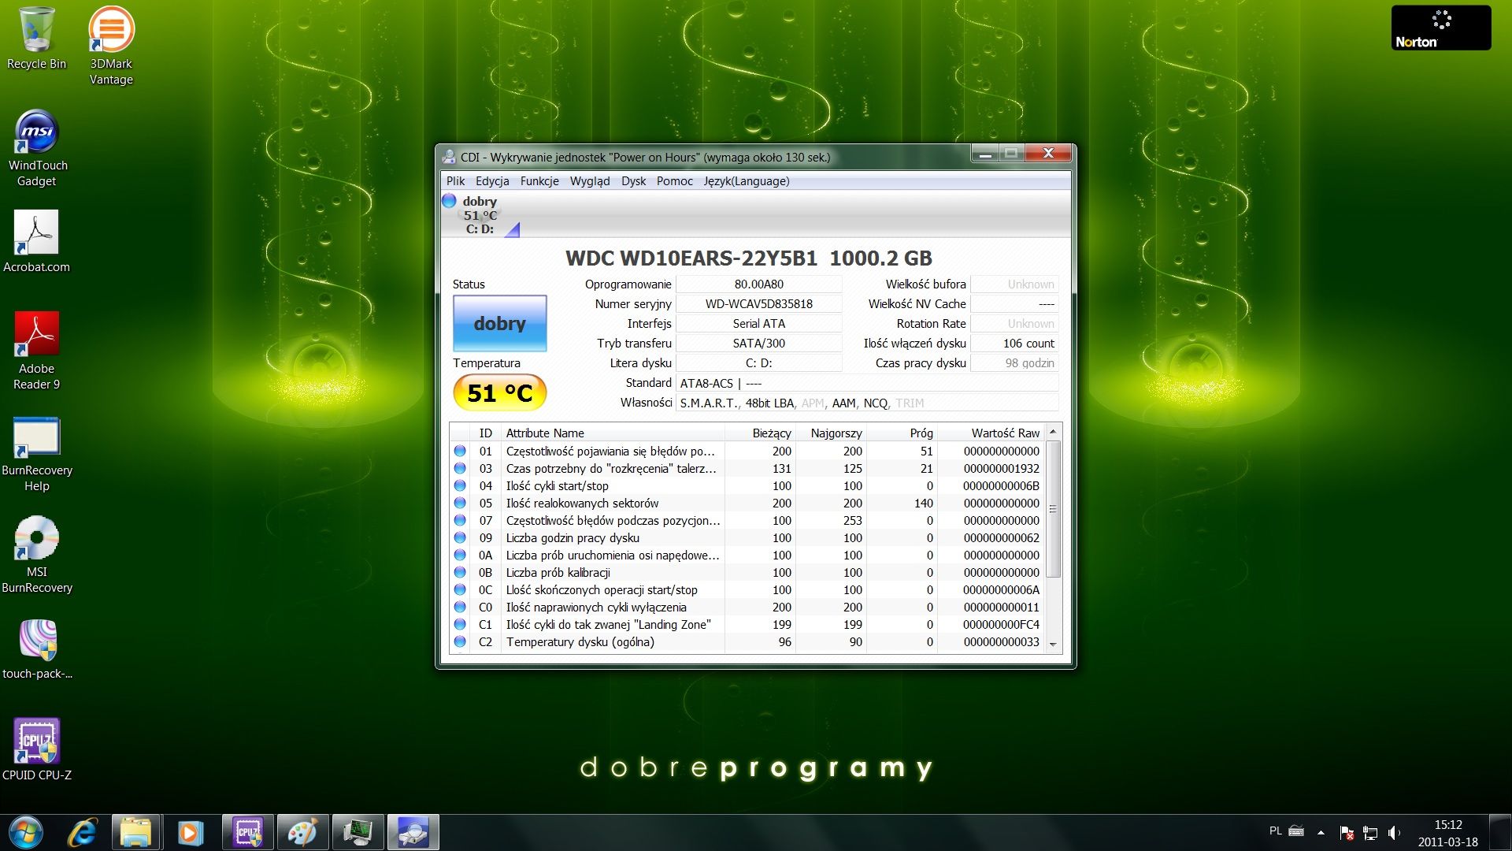
Task: Open Internet Explorer from the taskbar
Action: click(x=83, y=832)
